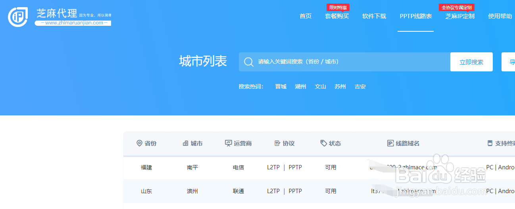Click the 城市 building icon
Screen dimensions: 515x209
185,143
